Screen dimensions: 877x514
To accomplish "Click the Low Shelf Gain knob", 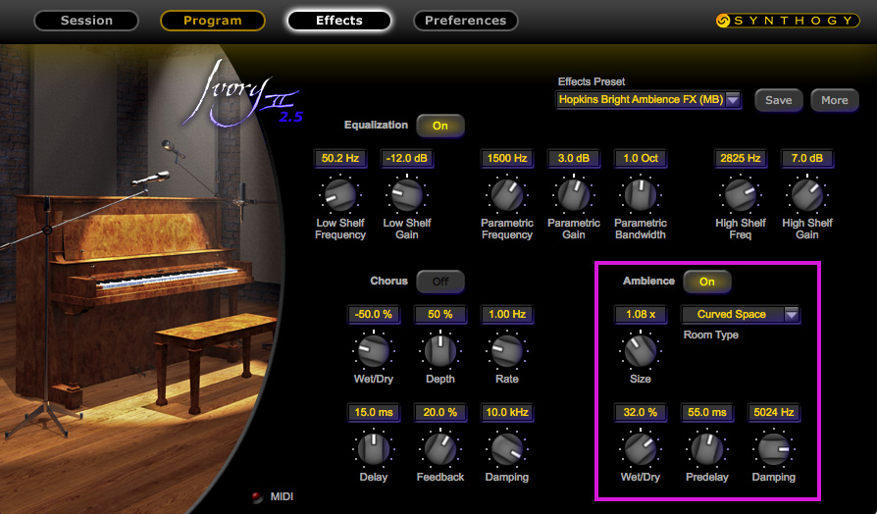I will (x=407, y=195).
